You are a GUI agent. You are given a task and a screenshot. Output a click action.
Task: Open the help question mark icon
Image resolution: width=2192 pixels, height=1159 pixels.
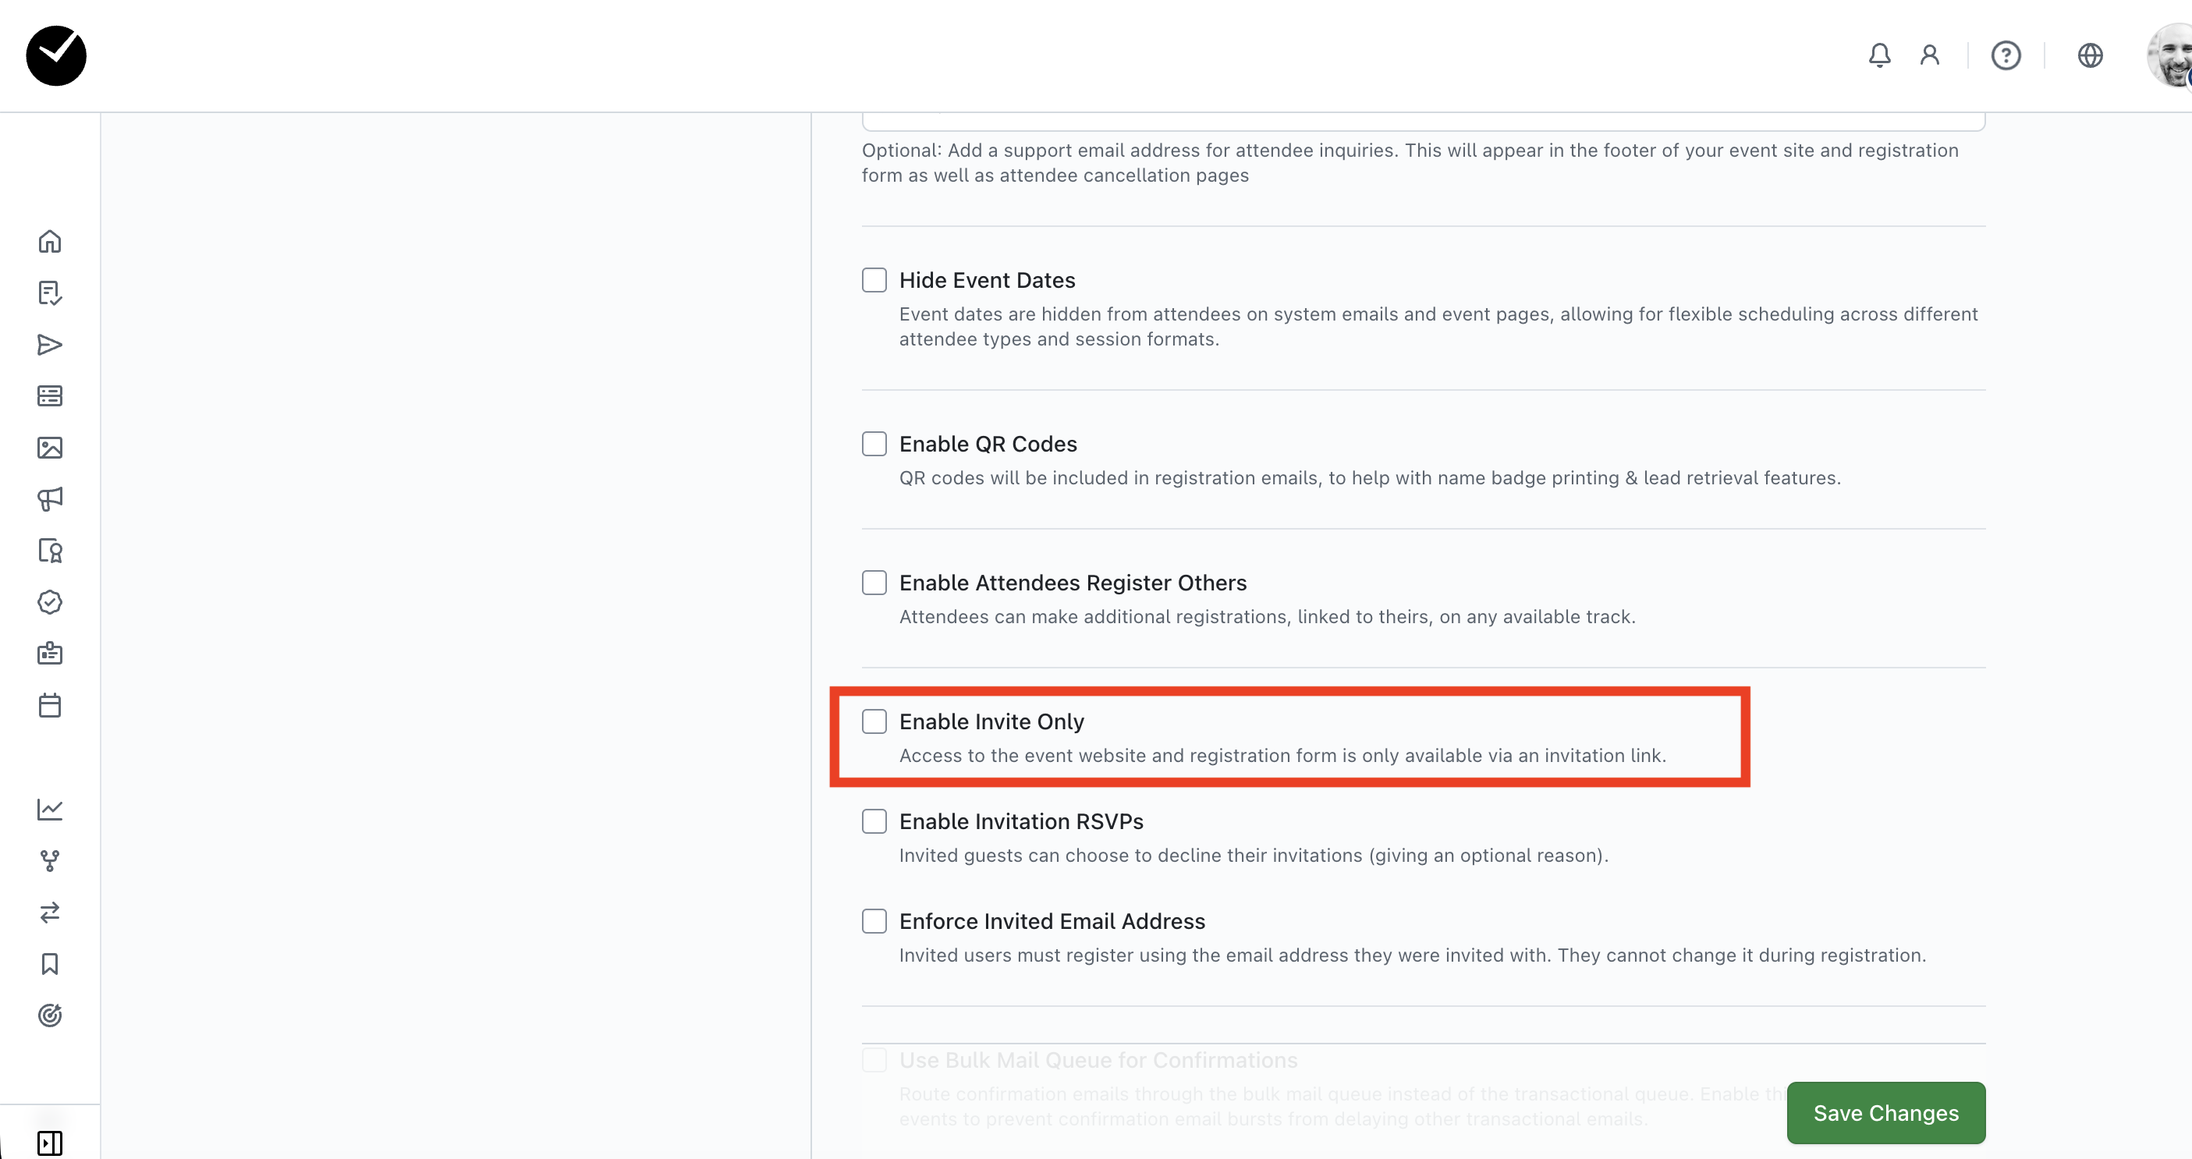pyautogui.click(x=2006, y=55)
